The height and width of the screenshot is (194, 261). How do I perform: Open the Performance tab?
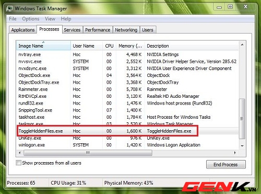[x=98, y=30]
